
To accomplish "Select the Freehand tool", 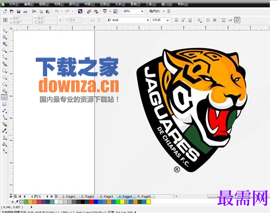I will [4, 57].
